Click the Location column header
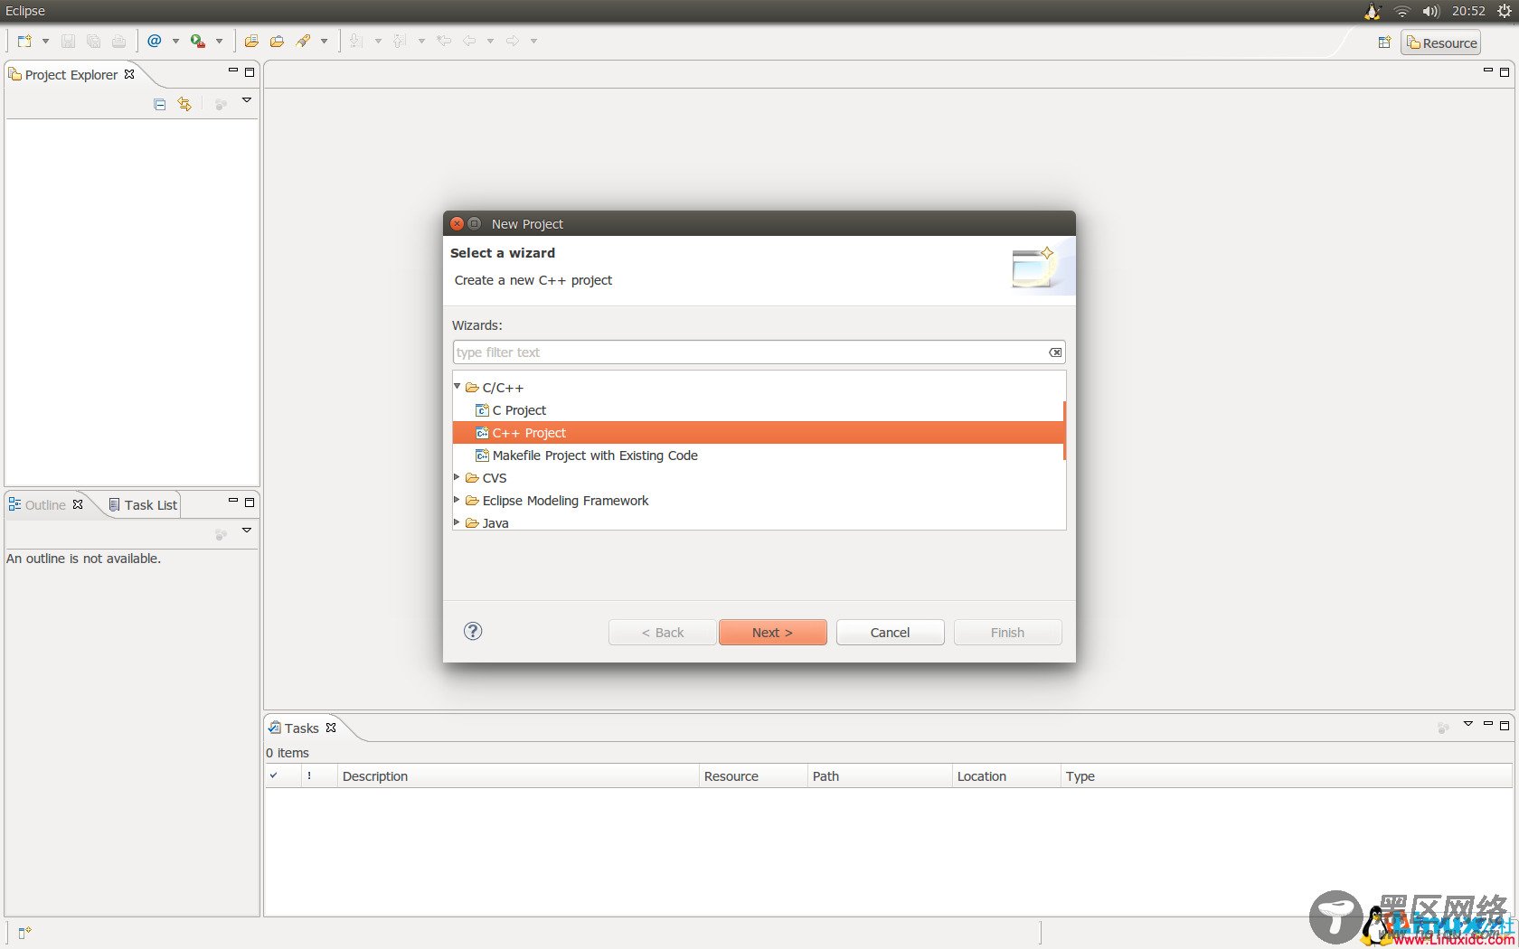 1006,776
